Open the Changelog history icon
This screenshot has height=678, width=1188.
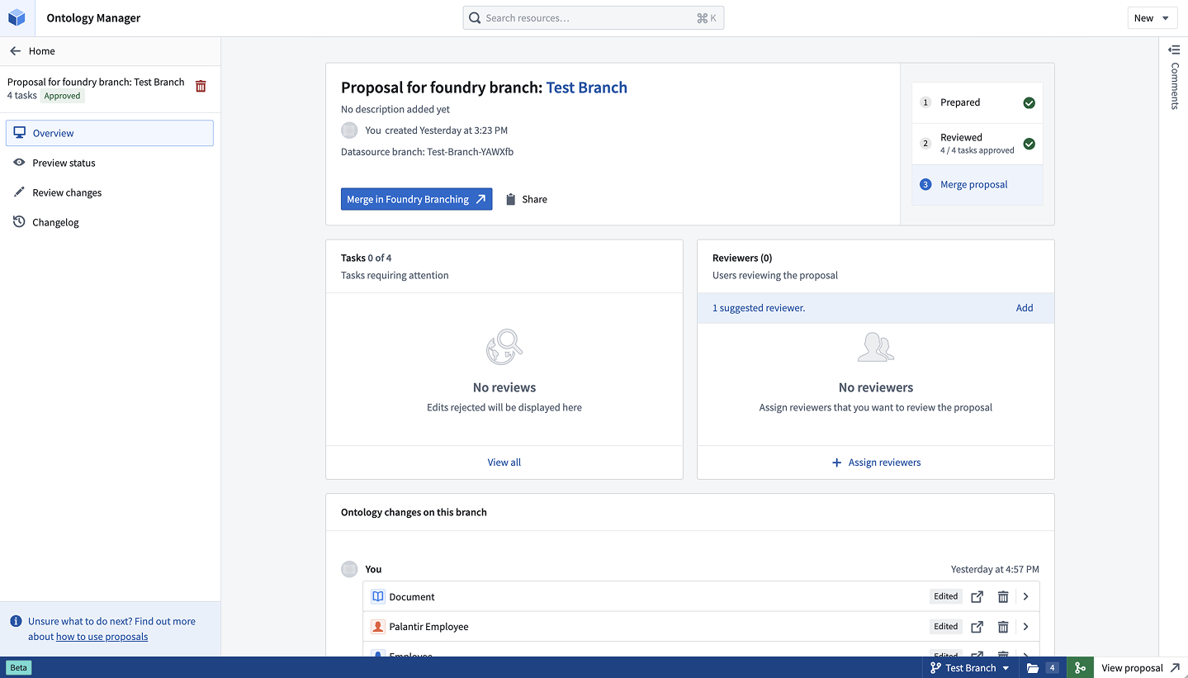18,222
